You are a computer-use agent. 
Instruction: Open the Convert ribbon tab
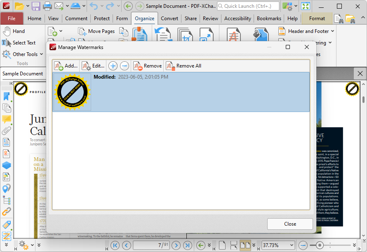[169, 19]
